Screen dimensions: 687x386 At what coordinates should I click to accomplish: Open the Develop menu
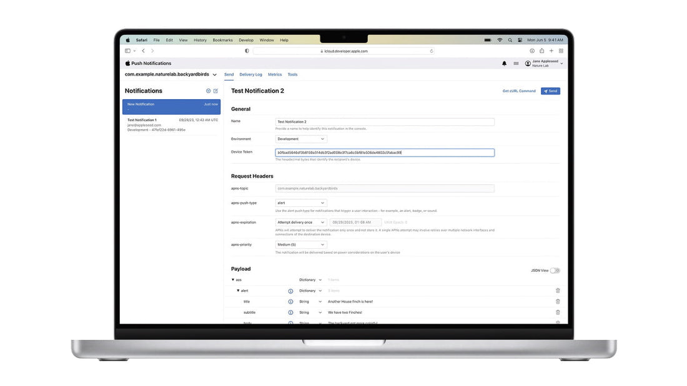coord(246,40)
